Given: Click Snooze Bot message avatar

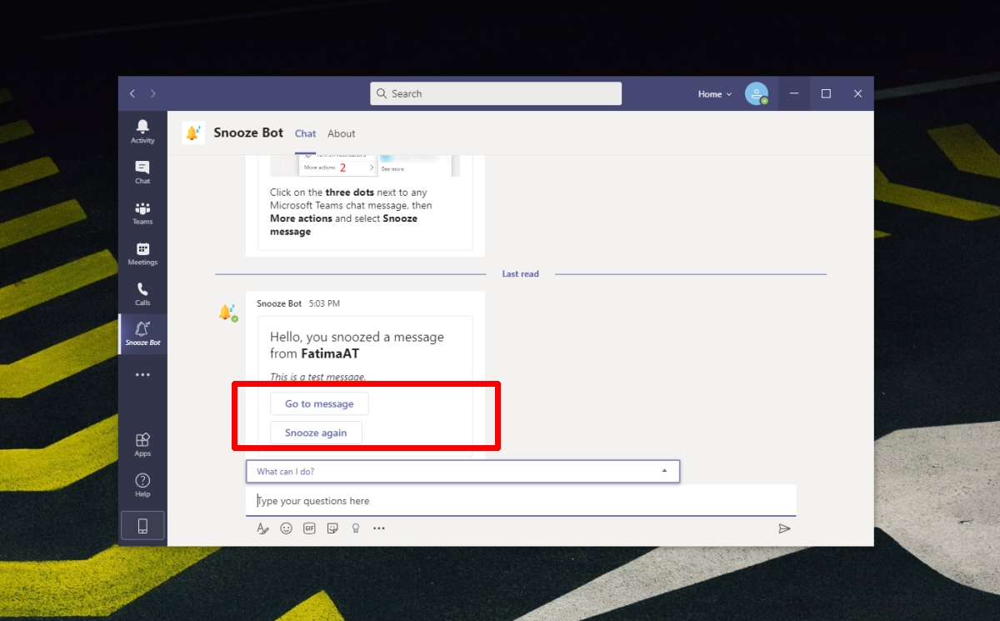Looking at the screenshot, I should [x=227, y=313].
